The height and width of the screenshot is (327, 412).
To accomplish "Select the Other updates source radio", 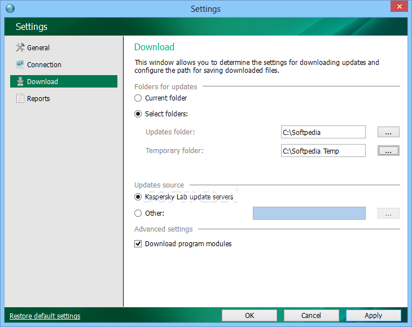I will [138, 213].
